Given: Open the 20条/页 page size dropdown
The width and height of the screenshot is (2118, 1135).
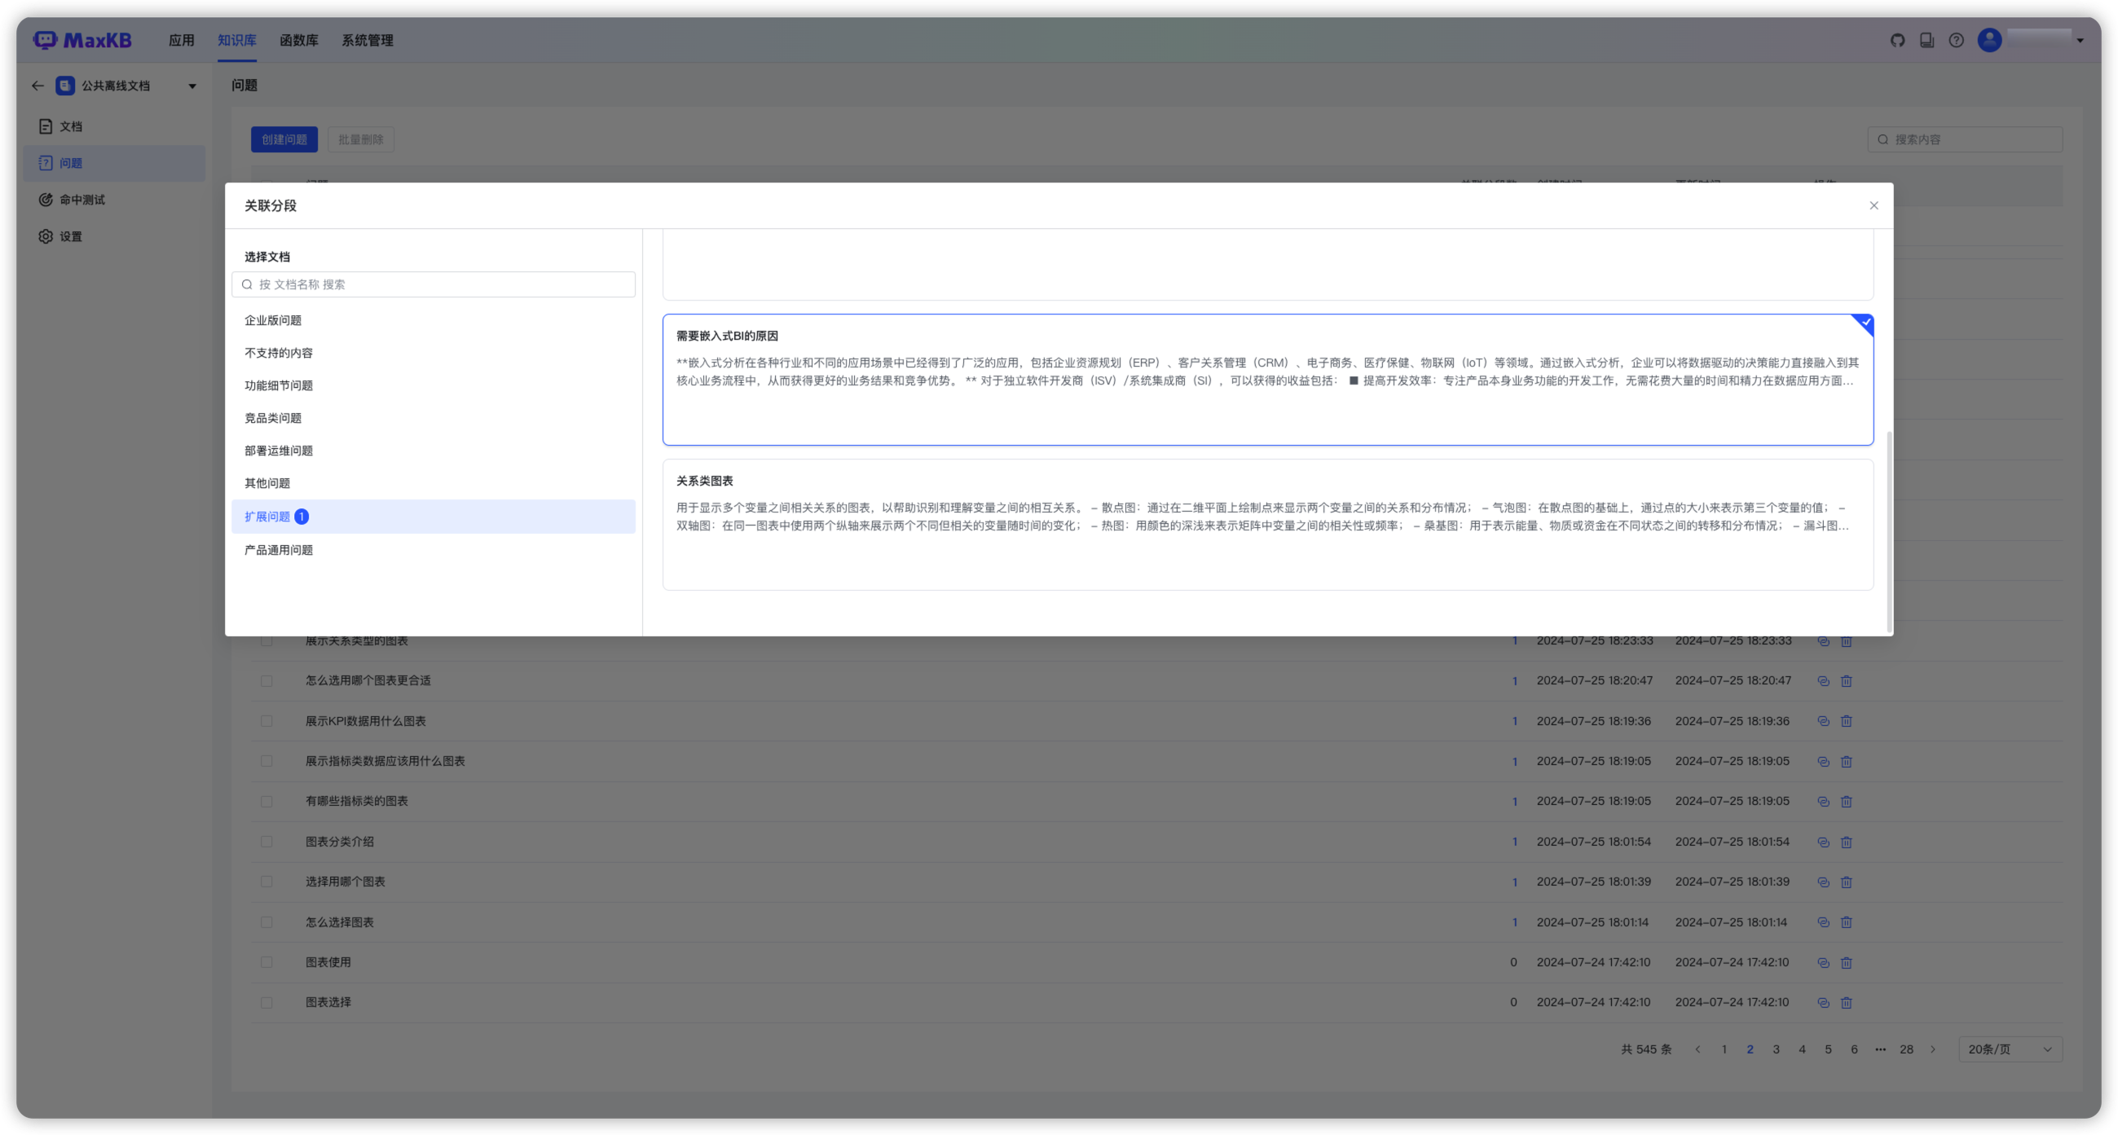Looking at the screenshot, I should [x=2010, y=1049].
